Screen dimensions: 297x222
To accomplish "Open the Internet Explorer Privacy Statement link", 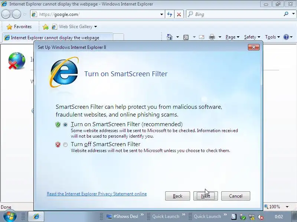I will point(97,194).
